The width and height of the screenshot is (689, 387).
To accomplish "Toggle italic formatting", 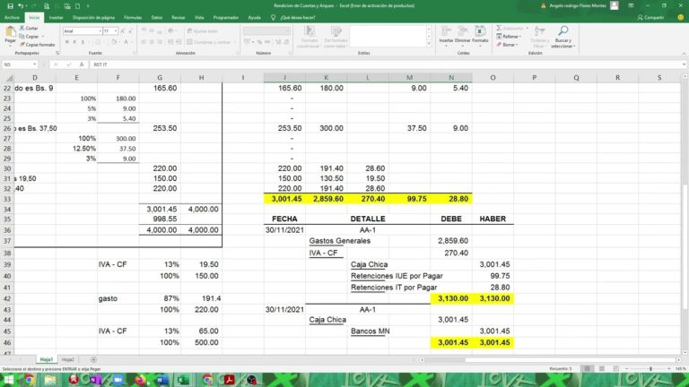I will (x=74, y=42).
